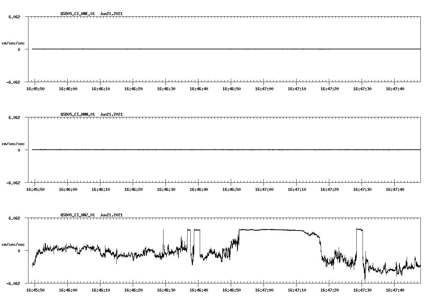Click 16:46:40 time label under HNZ plot
The image size is (444, 302).
[x=199, y=290]
